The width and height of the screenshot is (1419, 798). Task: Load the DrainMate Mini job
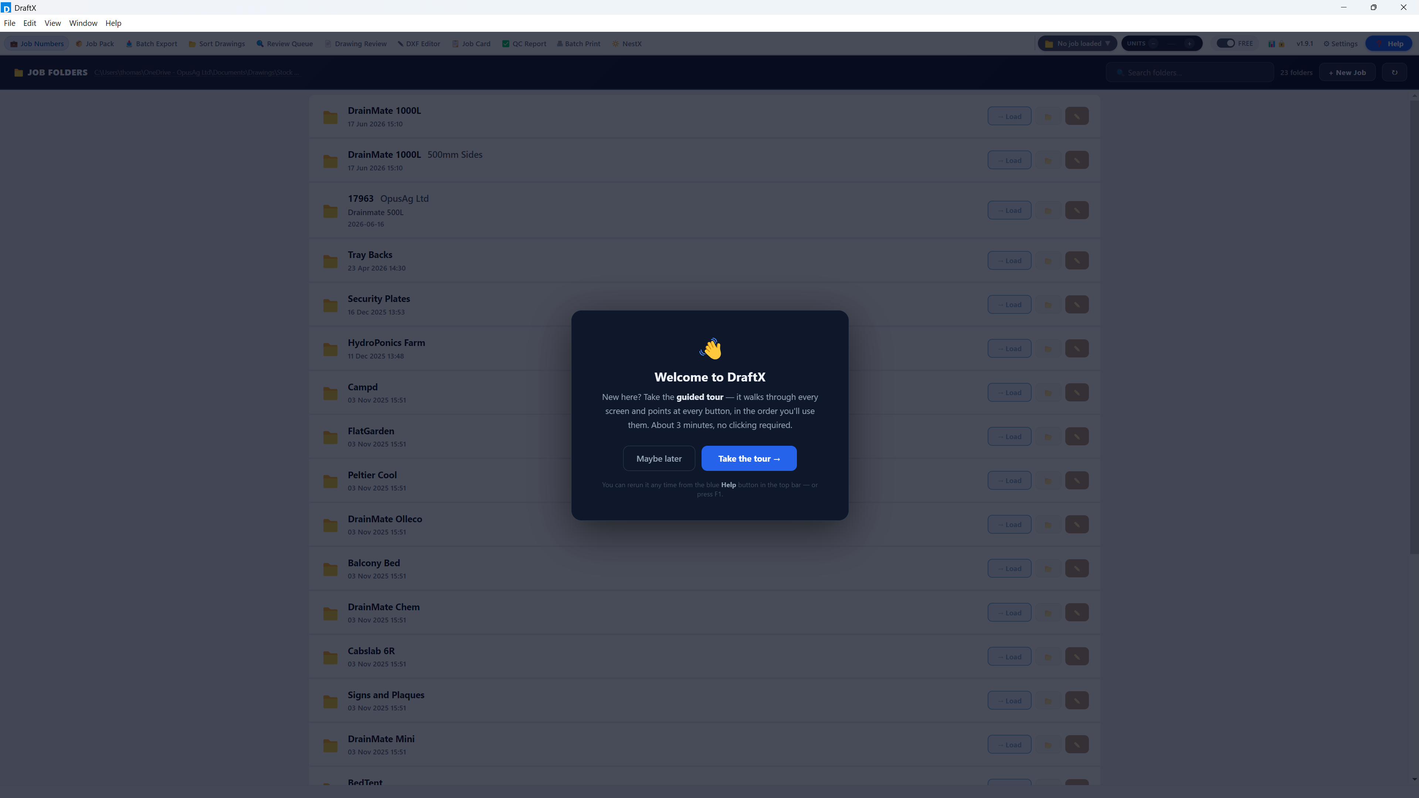tap(1009, 744)
